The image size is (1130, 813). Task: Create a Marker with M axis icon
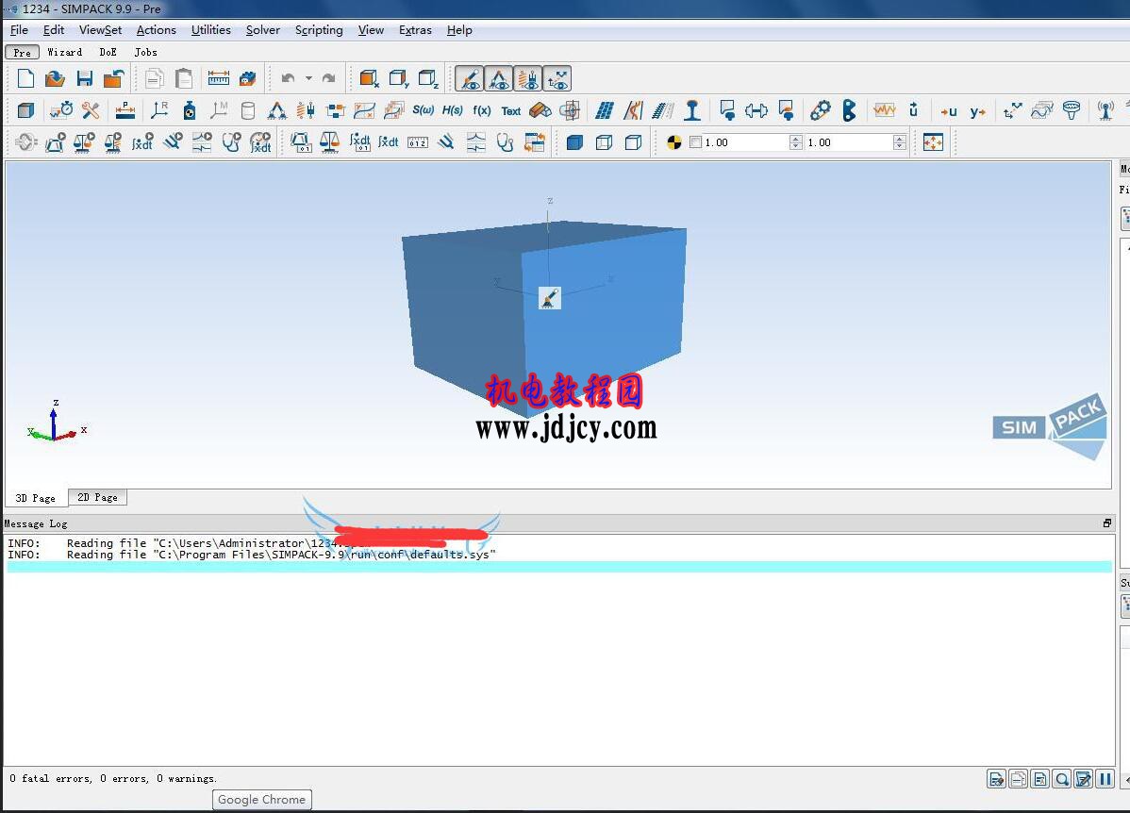coord(219,110)
